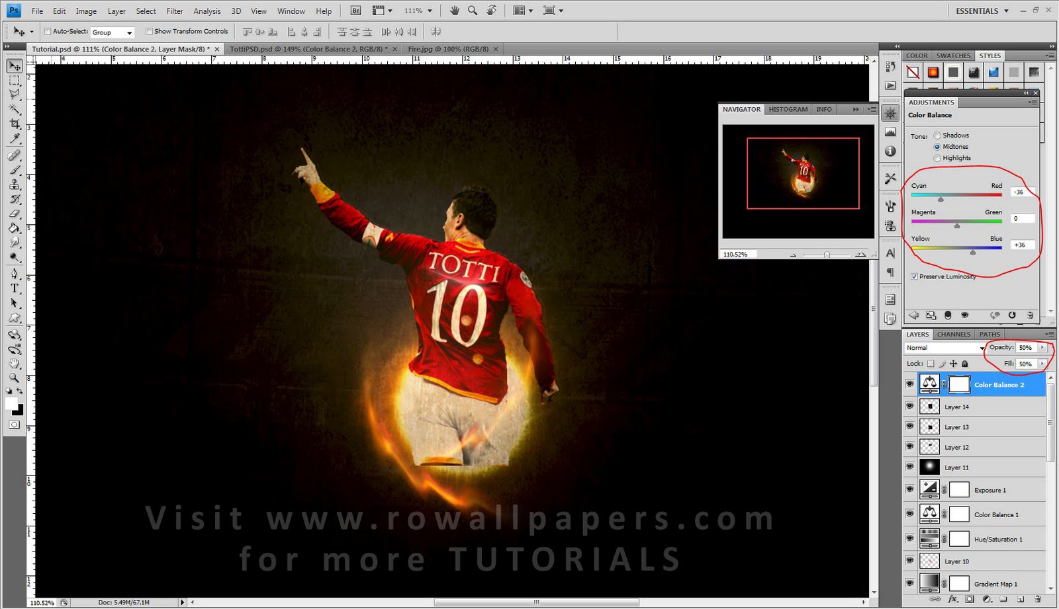Choose the History Brush tool
Image resolution: width=1059 pixels, height=609 pixels.
tap(15, 199)
